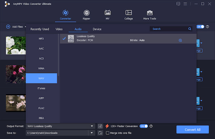Screen dimensions: 215x139
Task: Click the Encoder: PCM text
Action: point(85,40)
